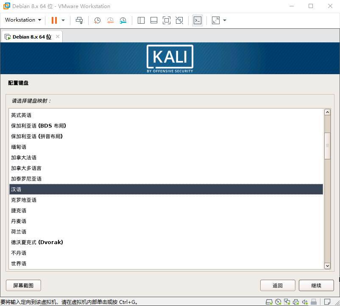This screenshot has width=340, height=306.
Task: Select 英式英语 keyboard layout
Action: 166,115
